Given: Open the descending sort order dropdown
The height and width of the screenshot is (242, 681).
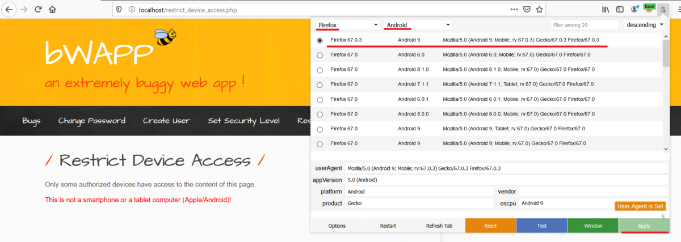Looking at the screenshot, I should [644, 25].
